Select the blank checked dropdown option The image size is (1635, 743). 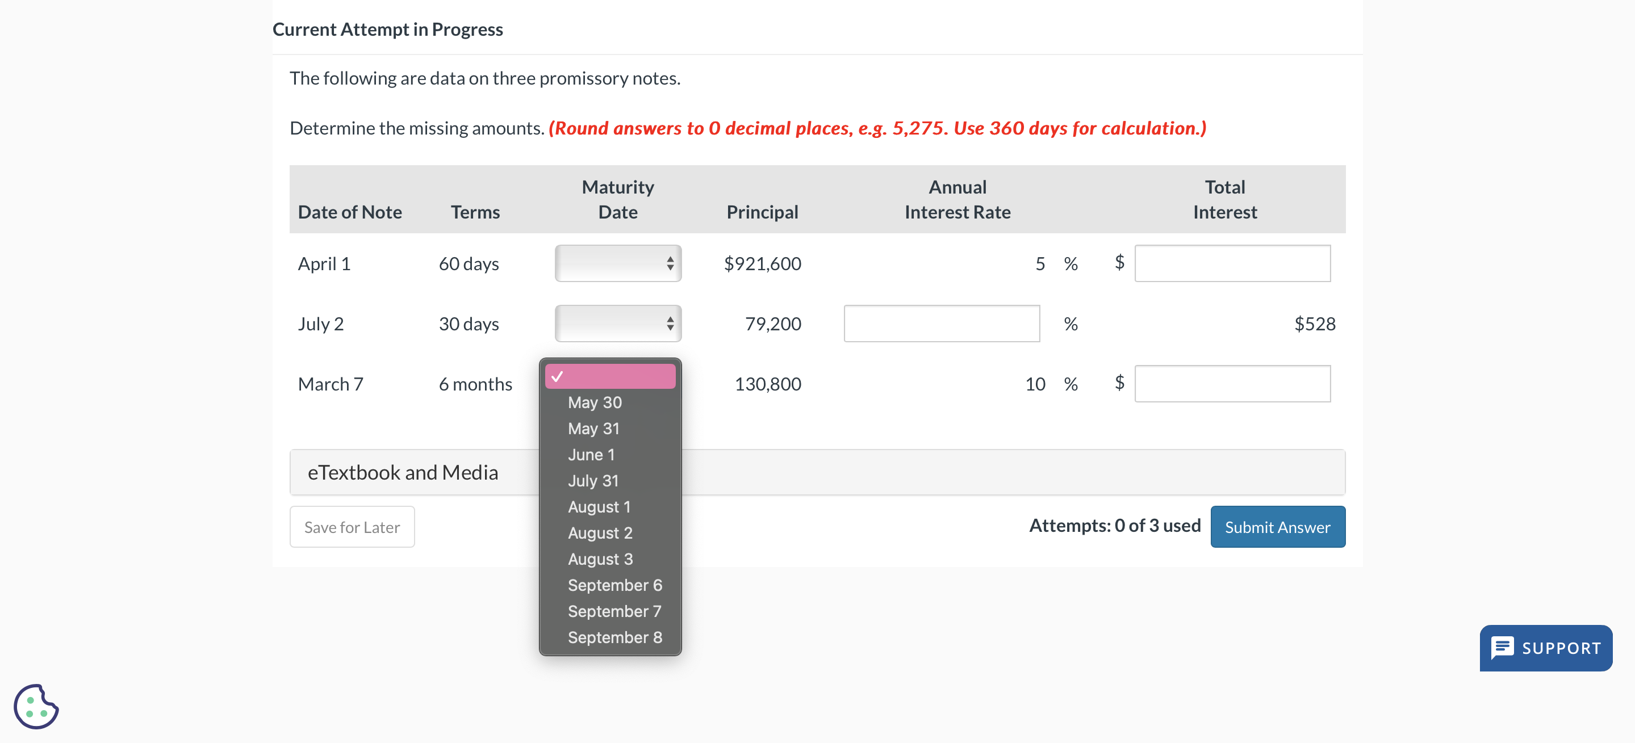coord(610,376)
